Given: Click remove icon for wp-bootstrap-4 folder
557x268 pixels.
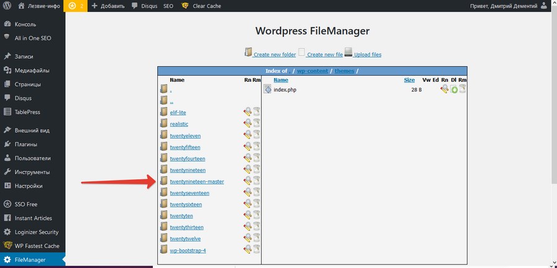Looking at the screenshot, I should point(256,250).
